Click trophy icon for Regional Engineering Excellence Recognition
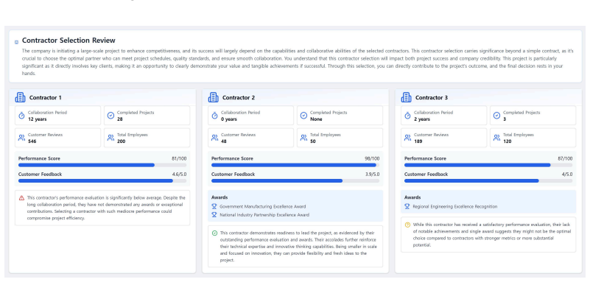 point(407,206)
